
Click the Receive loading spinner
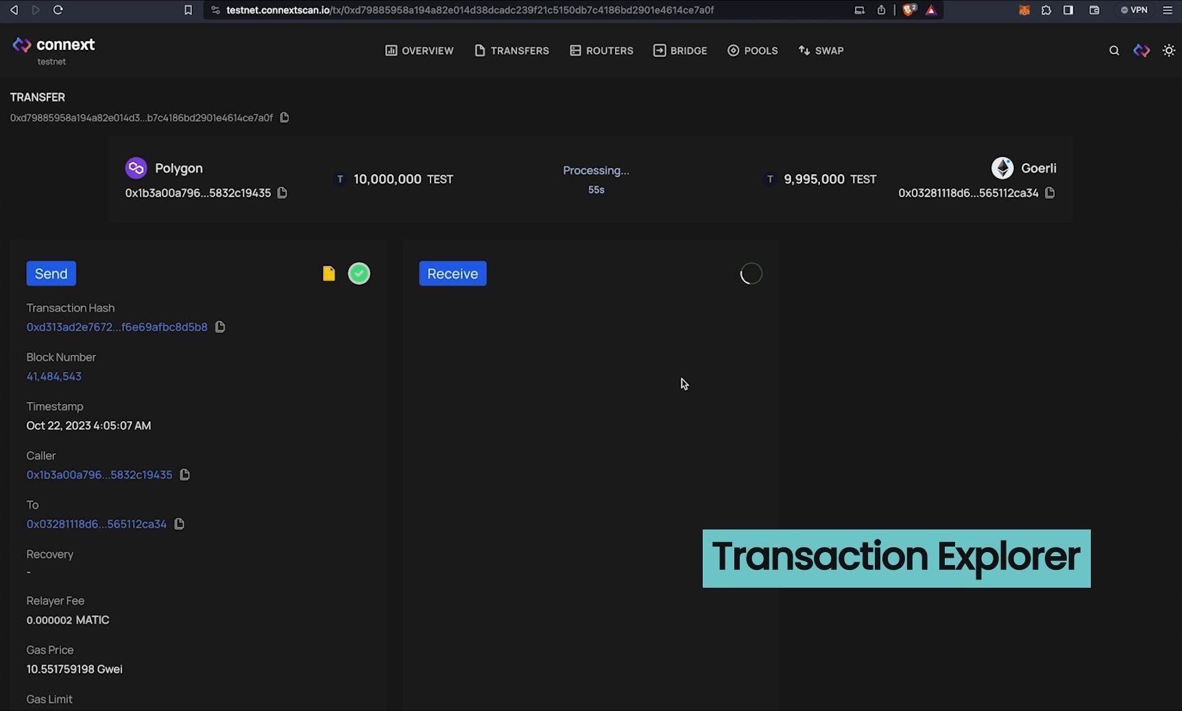751,273
